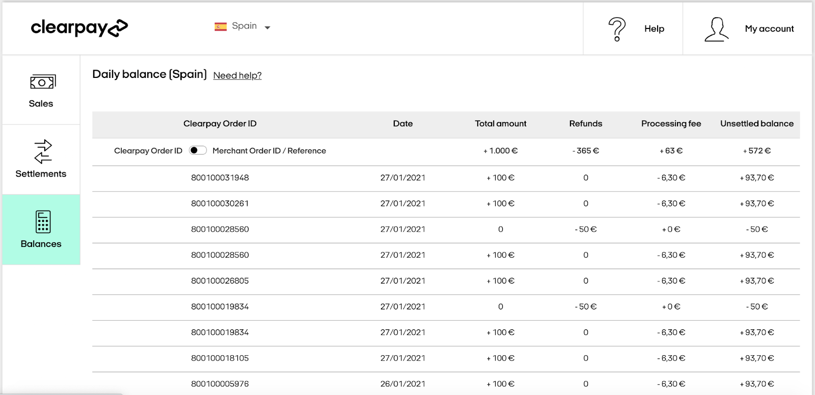815x395 pixels.
Task: Click the Spain country name
Action: click(244, 26)
